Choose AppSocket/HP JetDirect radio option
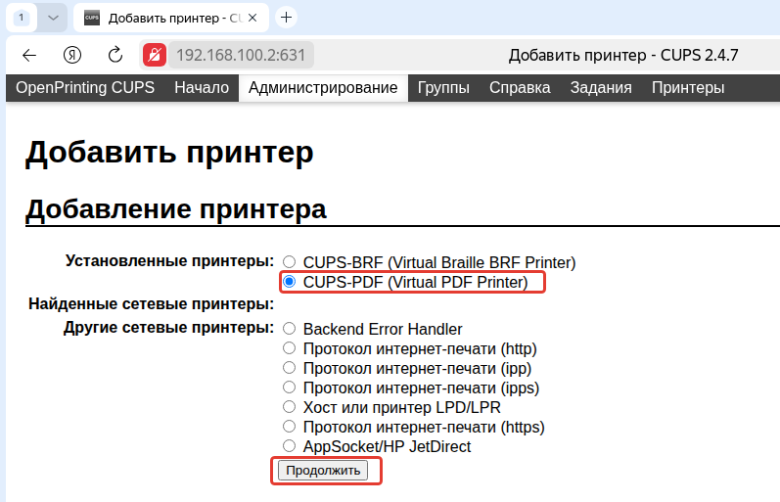Viewport: 780px width, 502px height. (289, 446)
